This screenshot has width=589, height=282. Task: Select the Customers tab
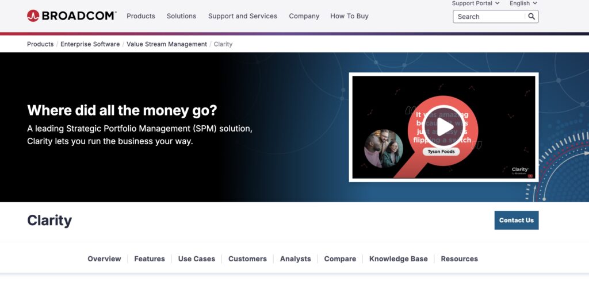click(247, 259)
